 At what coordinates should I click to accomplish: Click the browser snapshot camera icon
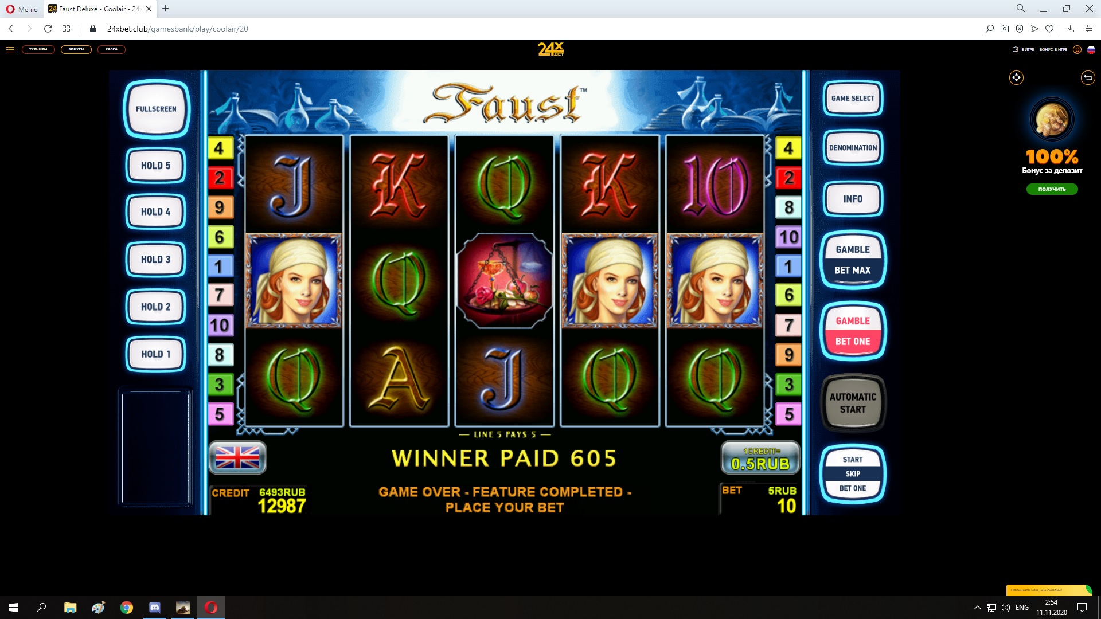(x=1005, y=29)
